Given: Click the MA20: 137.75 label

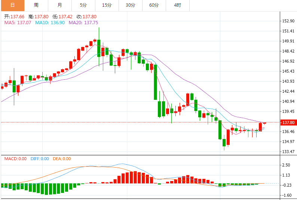Looking at the screenshot, I should click(x=83, y=23).
